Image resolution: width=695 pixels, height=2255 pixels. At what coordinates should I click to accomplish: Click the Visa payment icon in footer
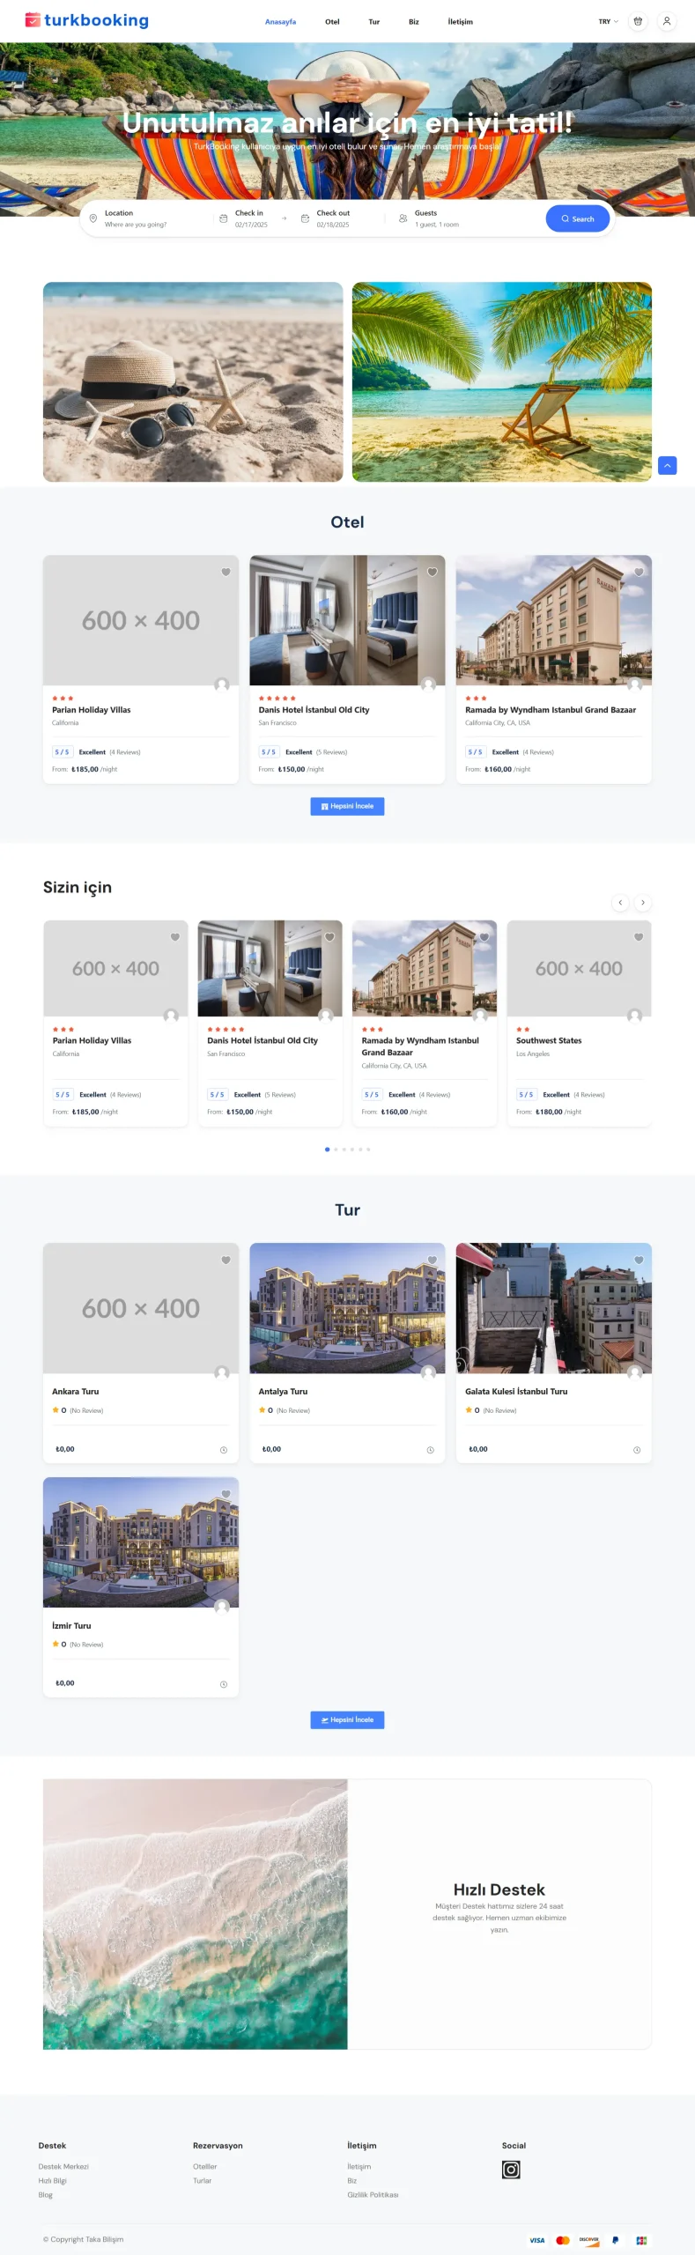(x=537, y=2240)
